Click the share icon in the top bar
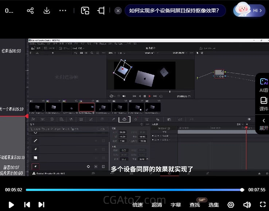 pyautogui.click(x=30, y=11)
